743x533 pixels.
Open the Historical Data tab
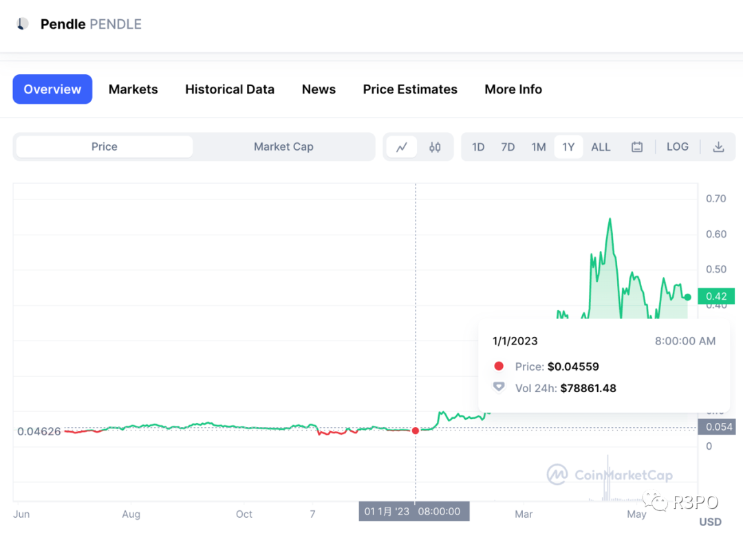point(230,89)
